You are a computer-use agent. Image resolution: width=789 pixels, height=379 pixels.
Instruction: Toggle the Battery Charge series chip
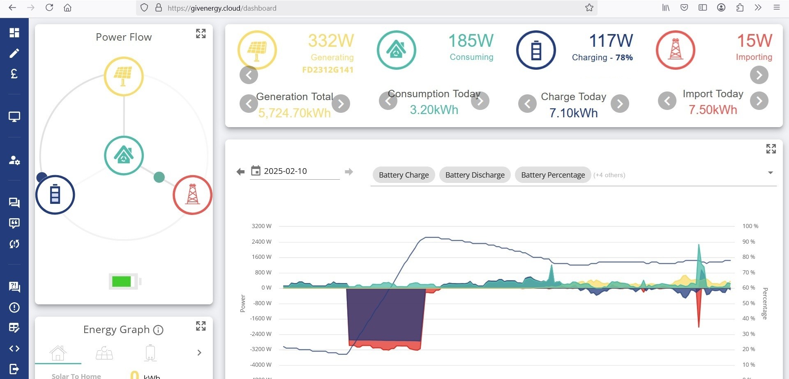[404, 175]
